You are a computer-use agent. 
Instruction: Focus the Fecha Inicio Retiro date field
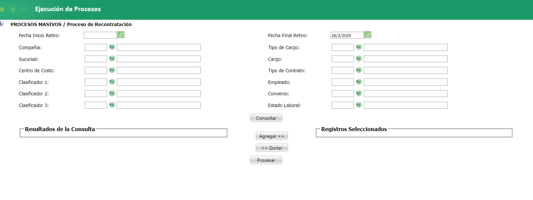pyautogui.click(x=100, y=35)
